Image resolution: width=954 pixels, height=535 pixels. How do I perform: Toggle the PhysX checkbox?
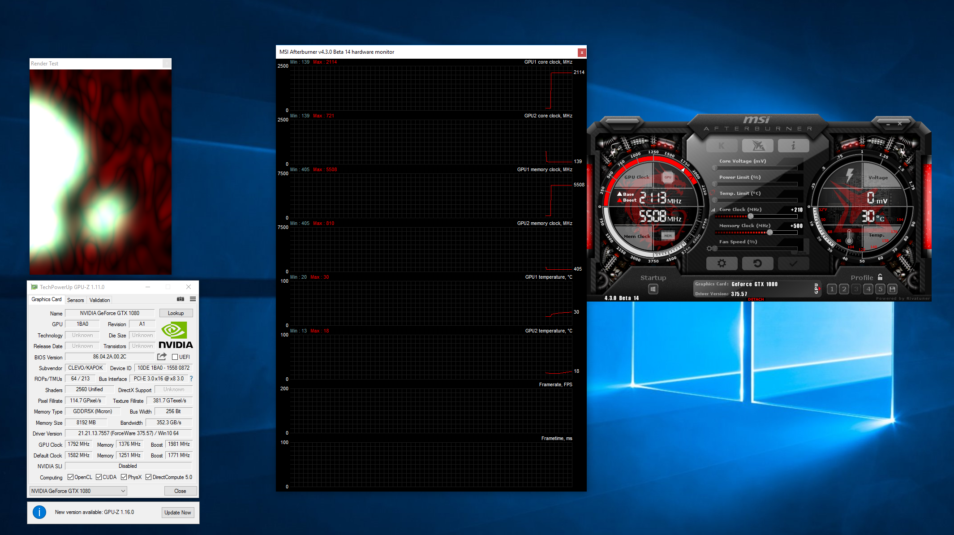124,477
